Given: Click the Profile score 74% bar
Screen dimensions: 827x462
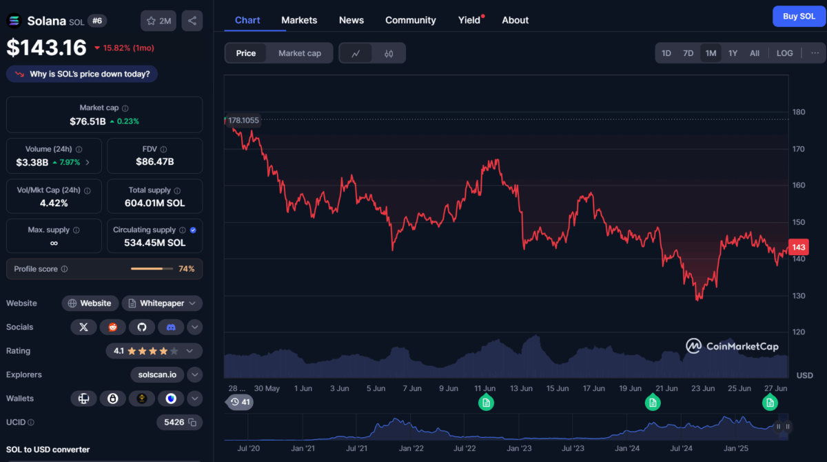Looking at the screenshot, I should 152,269.
